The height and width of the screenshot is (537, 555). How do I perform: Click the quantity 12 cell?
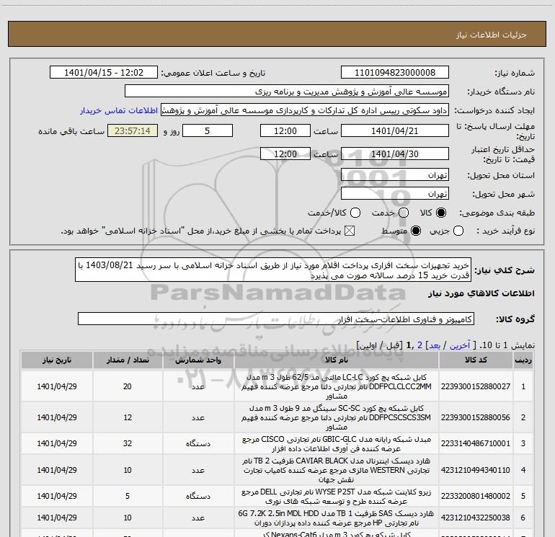128,417
